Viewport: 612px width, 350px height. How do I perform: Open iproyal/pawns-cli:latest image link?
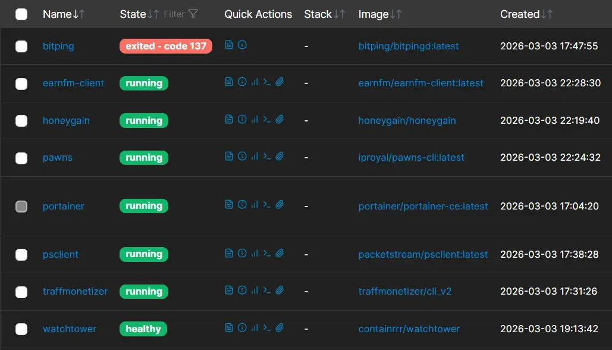coord(412,158)
